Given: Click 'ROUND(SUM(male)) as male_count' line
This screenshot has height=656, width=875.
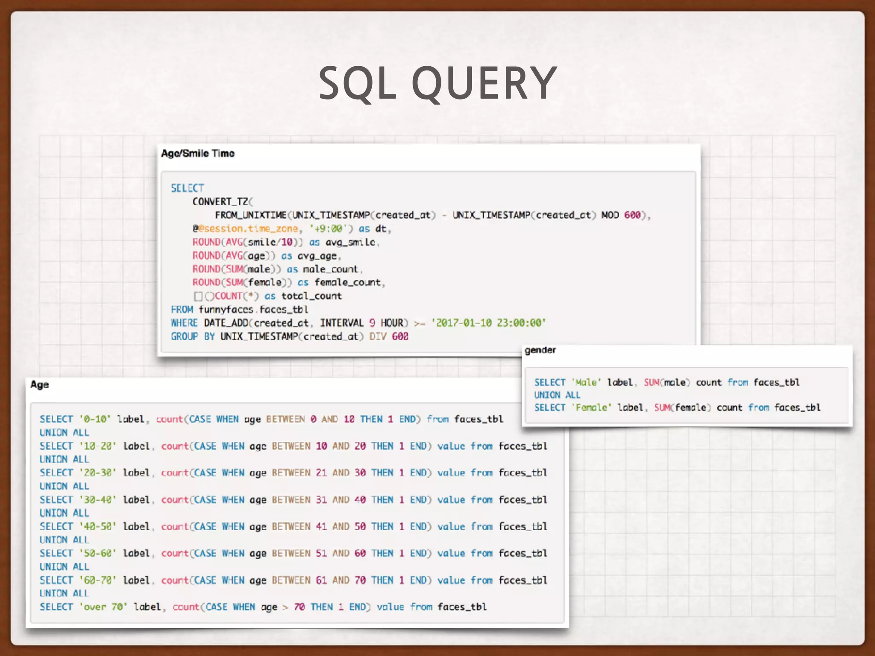Looking at the screenshot, I should pos(277,269).
